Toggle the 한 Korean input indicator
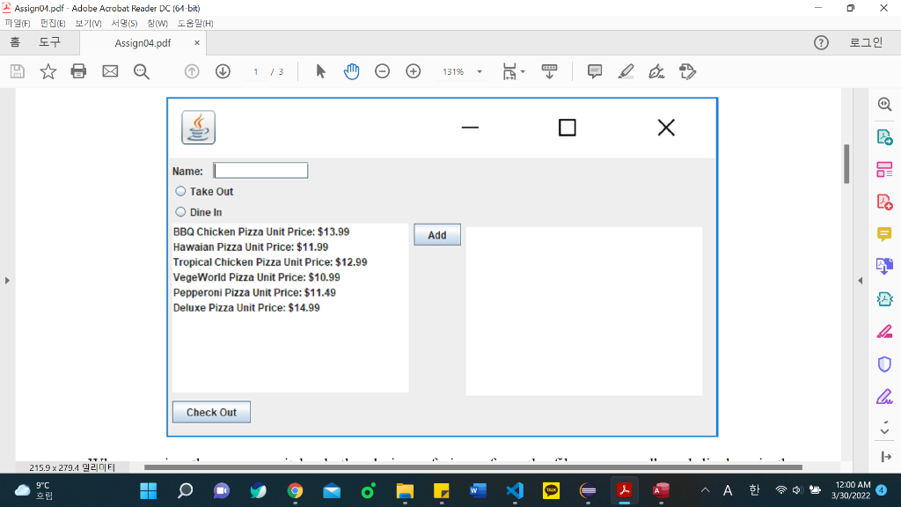Viewport: 901px width, 507px height. [x=754, y=490]
